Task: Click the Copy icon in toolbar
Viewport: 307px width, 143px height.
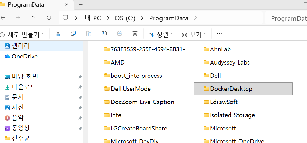Action: point(73,33)
